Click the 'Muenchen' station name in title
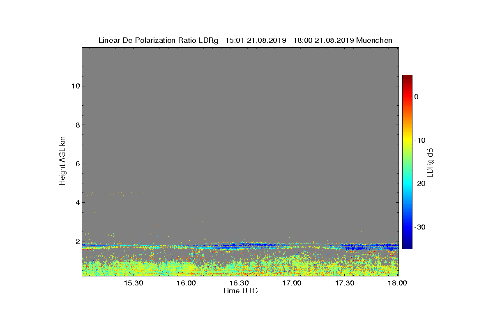Screen dimensions: 493x329 (374, 40)
